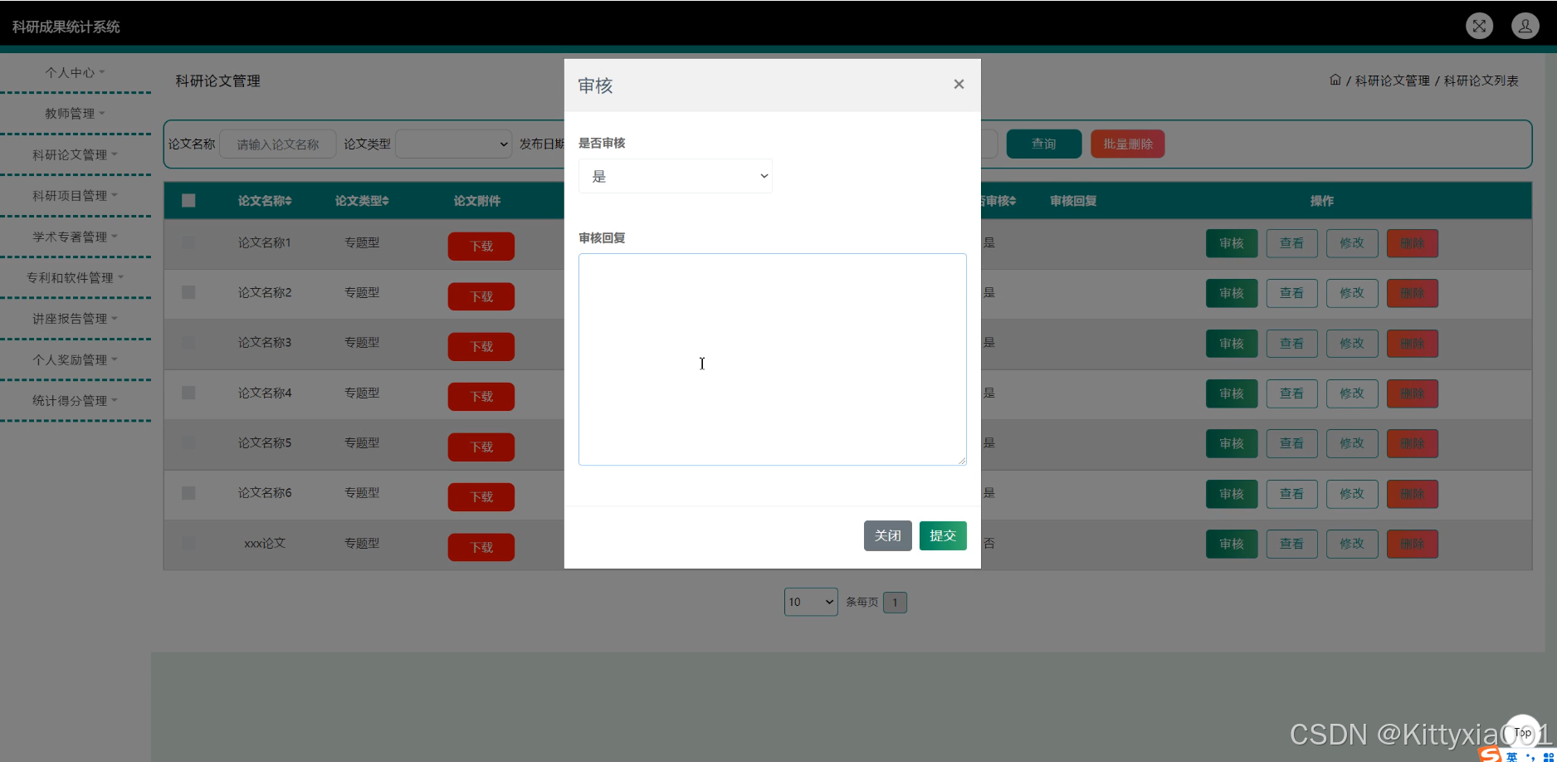Expand the 专利和软件管理 sidebar menu

tap(75, 277)
